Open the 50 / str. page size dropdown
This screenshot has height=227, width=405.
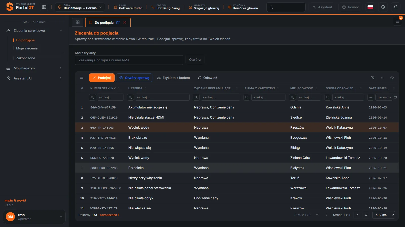pos(384,215)
